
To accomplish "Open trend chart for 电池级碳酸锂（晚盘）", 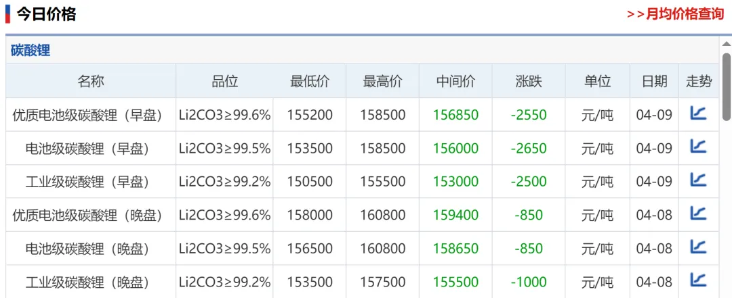I will (x=698, y=247).
